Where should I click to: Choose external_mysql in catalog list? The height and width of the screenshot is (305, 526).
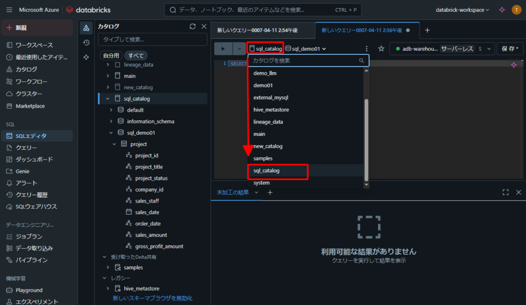306,97
